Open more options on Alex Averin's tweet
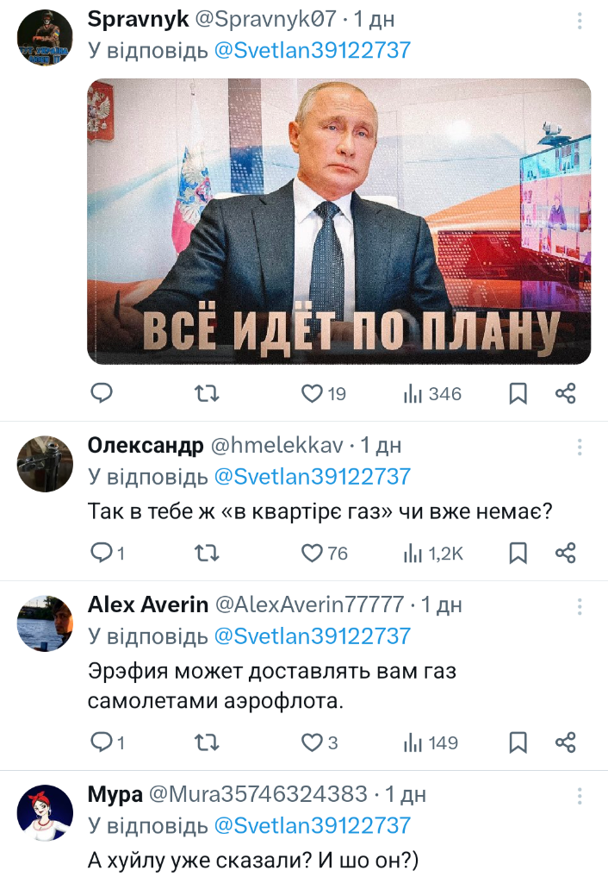608x883 pixels. pyautogui.click(x=580, y=607)
